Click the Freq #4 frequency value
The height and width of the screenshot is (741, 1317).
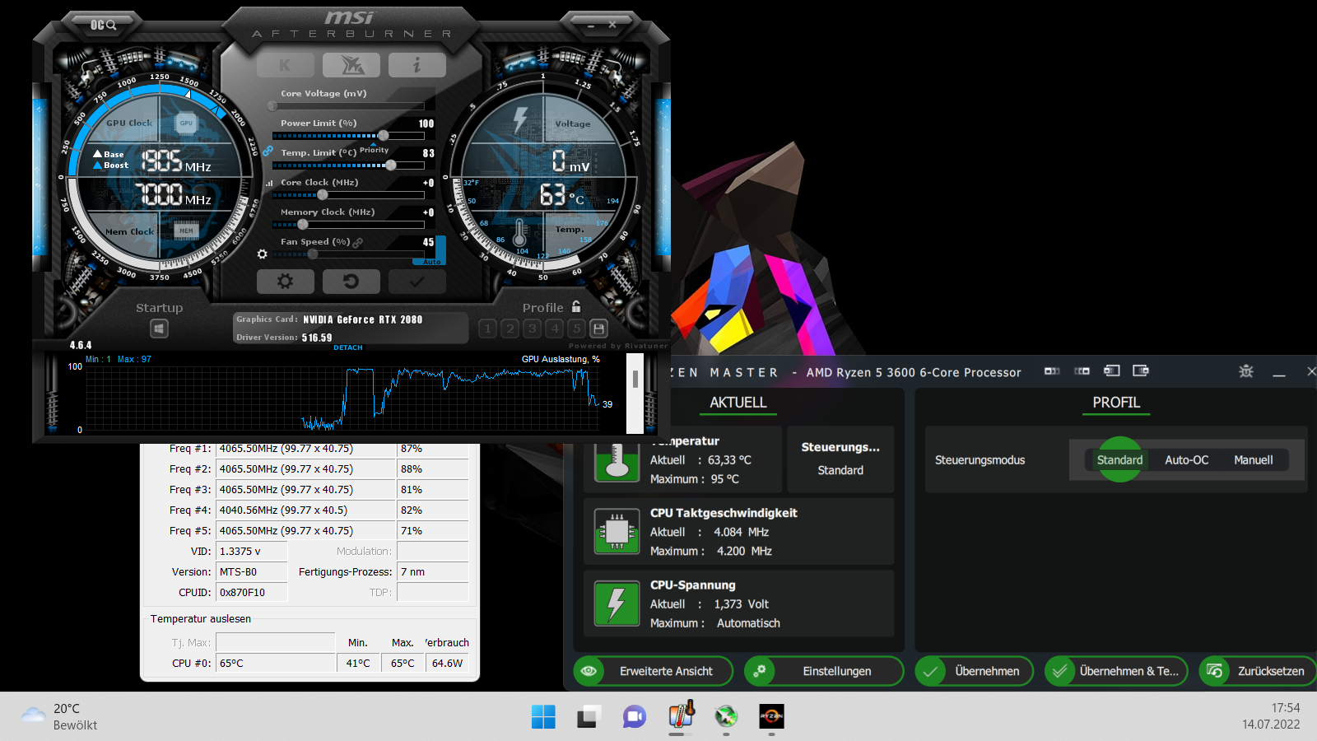[305, 510]
